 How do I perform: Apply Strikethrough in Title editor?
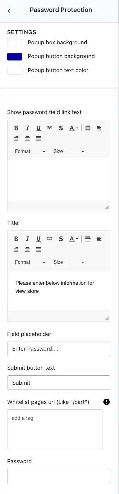[61, 239]
